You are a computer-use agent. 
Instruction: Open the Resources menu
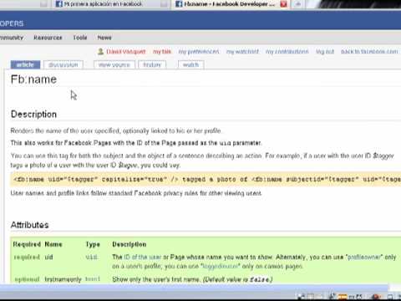[x=48, y=38]
